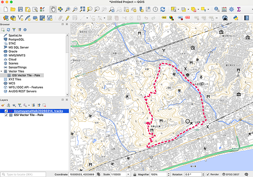Expand hidden label toolbar items chevron
Viewport: 253px width, 177px height.
pyautogui.click(x=217, y=18)
